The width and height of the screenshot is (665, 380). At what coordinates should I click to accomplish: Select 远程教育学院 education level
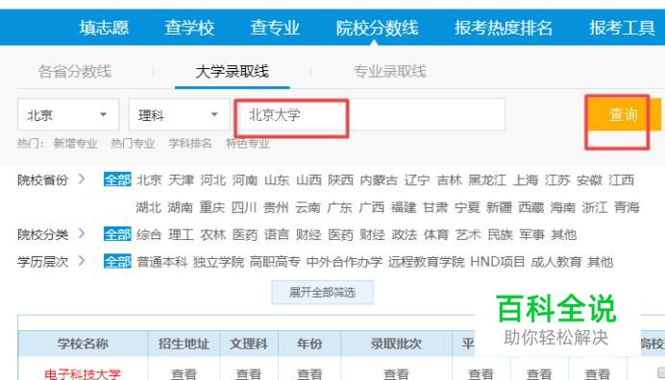coord(427,262)
